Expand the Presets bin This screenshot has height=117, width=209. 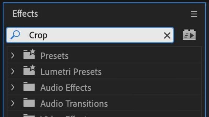point(13,55)
